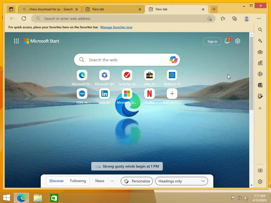Open notifications bell with 8 badge

coord(227,41)
